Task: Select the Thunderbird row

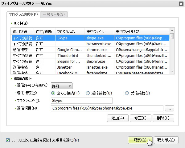Action: 90,55
